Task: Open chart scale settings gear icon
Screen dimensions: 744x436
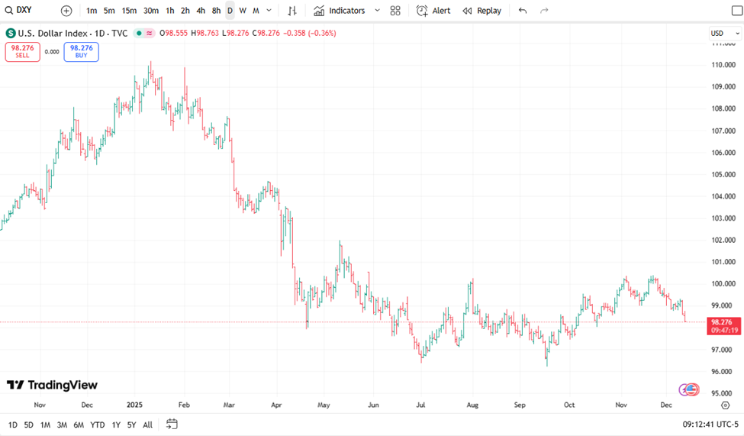Action: pos(725,405)
